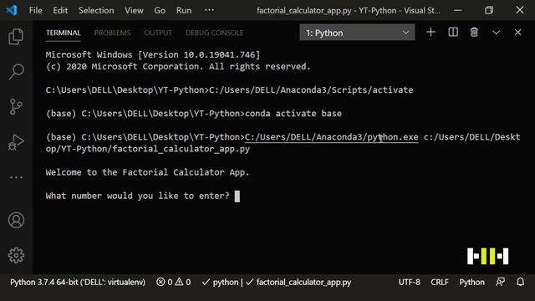This screenshot has width=535, height=301.
Task: Open the Accounts menu icon
Action: point(16,220)
